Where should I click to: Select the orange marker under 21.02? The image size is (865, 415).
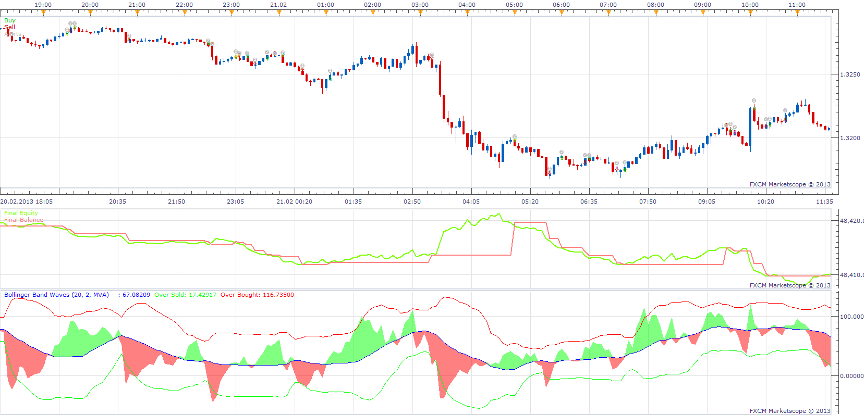(x=279, y=13)
